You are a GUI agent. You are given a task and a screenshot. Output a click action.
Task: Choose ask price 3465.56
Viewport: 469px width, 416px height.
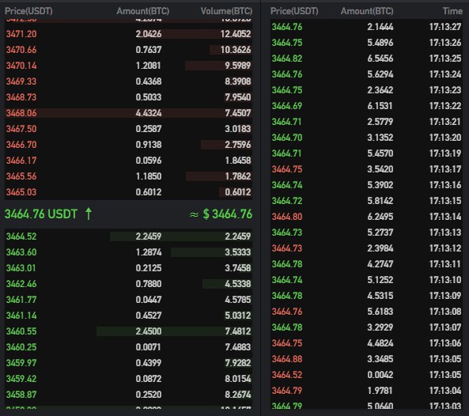(21, 176)
